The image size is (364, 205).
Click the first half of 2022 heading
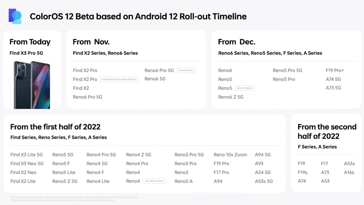(x=55, y=127)
